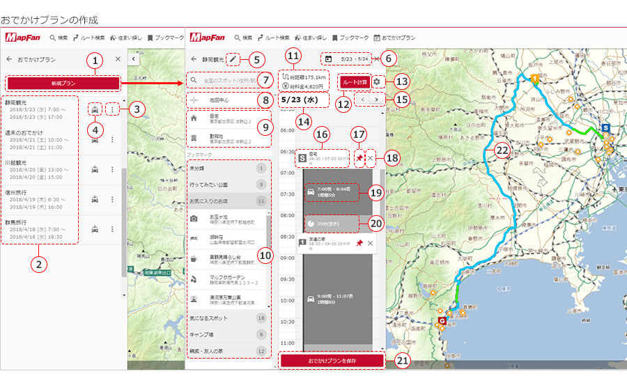
Task: Open おでかけプラン in right window header
Action: point(394,38)
